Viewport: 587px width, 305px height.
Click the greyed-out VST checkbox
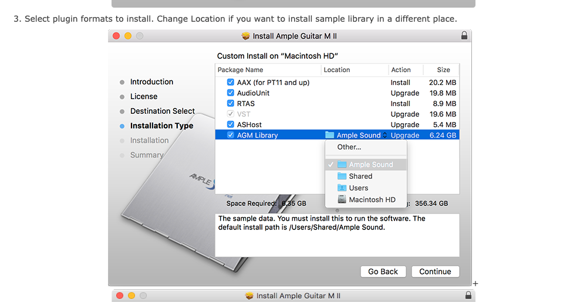[x=231, y=114]
